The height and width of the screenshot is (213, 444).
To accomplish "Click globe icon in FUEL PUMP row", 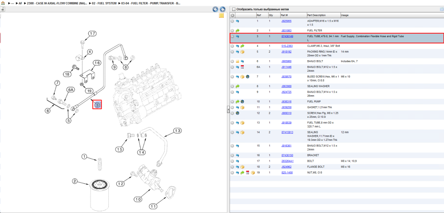I will coord(242,101).
